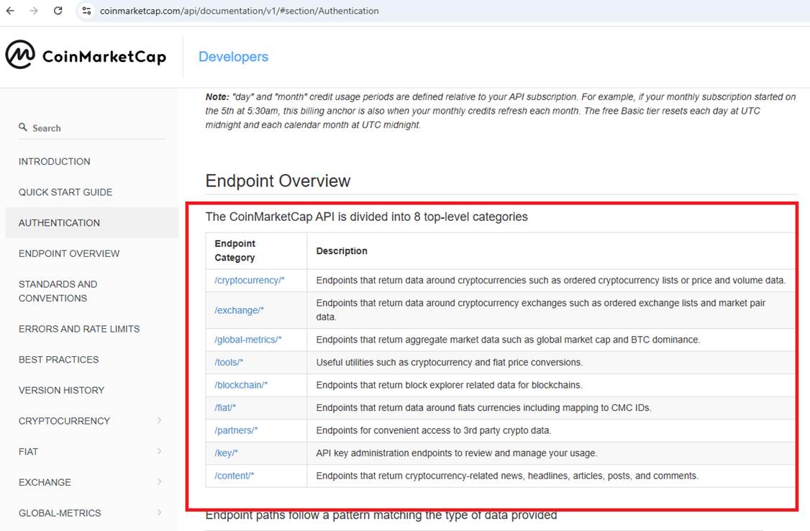Open ERRORS AND RATE LIMITS sidebar item
Viewport: 810px width, 531px height.
[x=79, y=329]
